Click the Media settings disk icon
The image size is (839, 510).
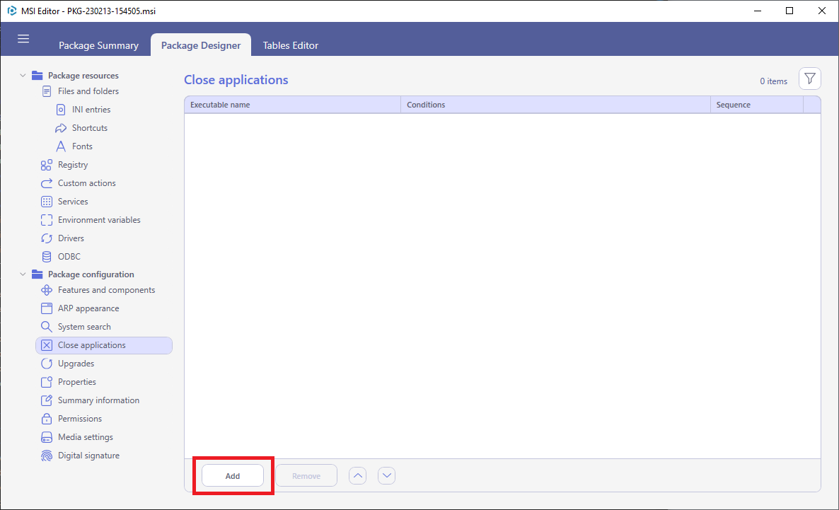click(x=47, y=437)
